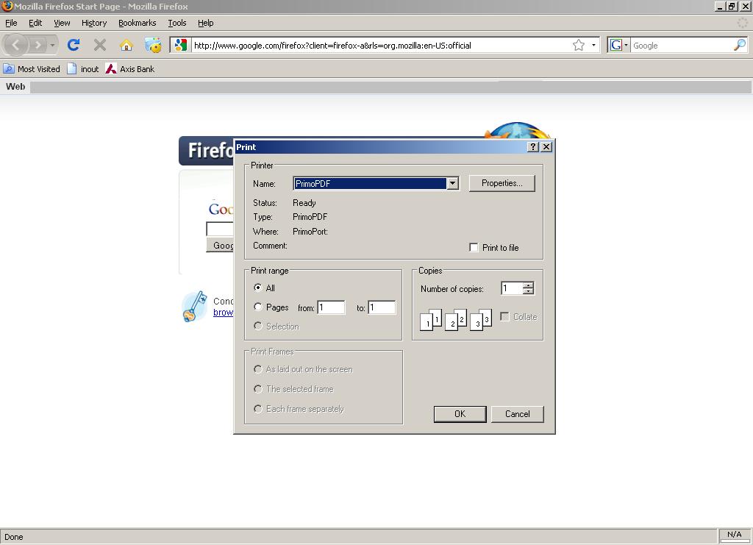Click the Forward navigation arrow
753x545 pixels.
[38, 45]
